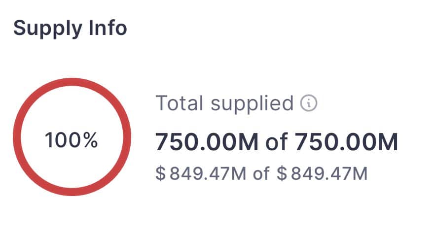Screen dimensions: 434x232
Task: Click the top arc of the red ring
Action: tap(72, 82)
